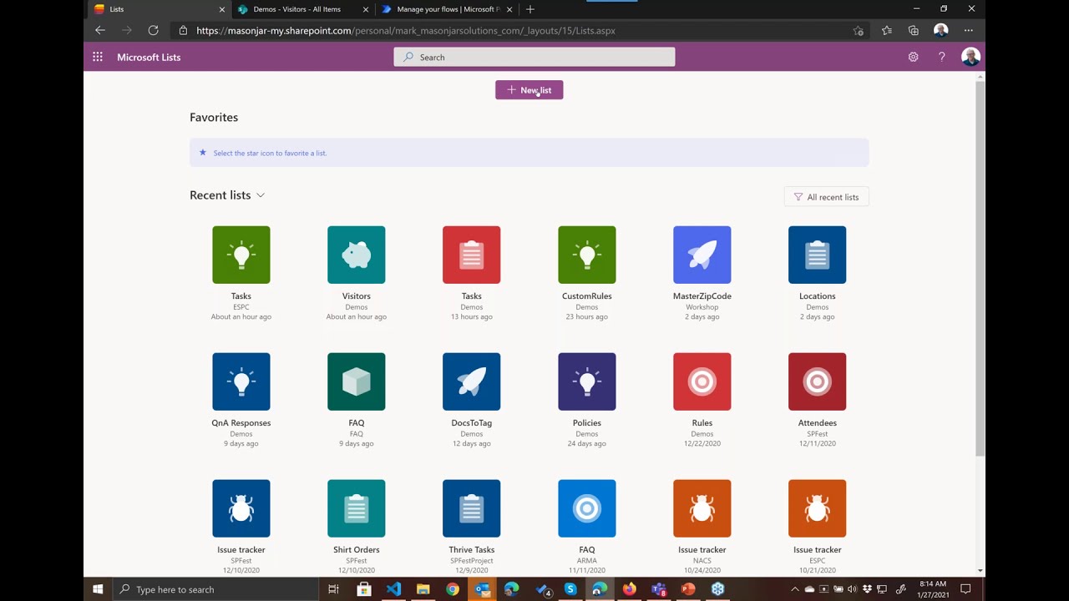Open the Help question mark icon
Screen dimensions: 1069x601
point(941,57)
